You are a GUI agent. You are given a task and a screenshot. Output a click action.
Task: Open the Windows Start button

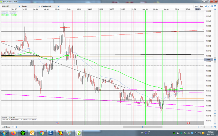pos(4,133)
